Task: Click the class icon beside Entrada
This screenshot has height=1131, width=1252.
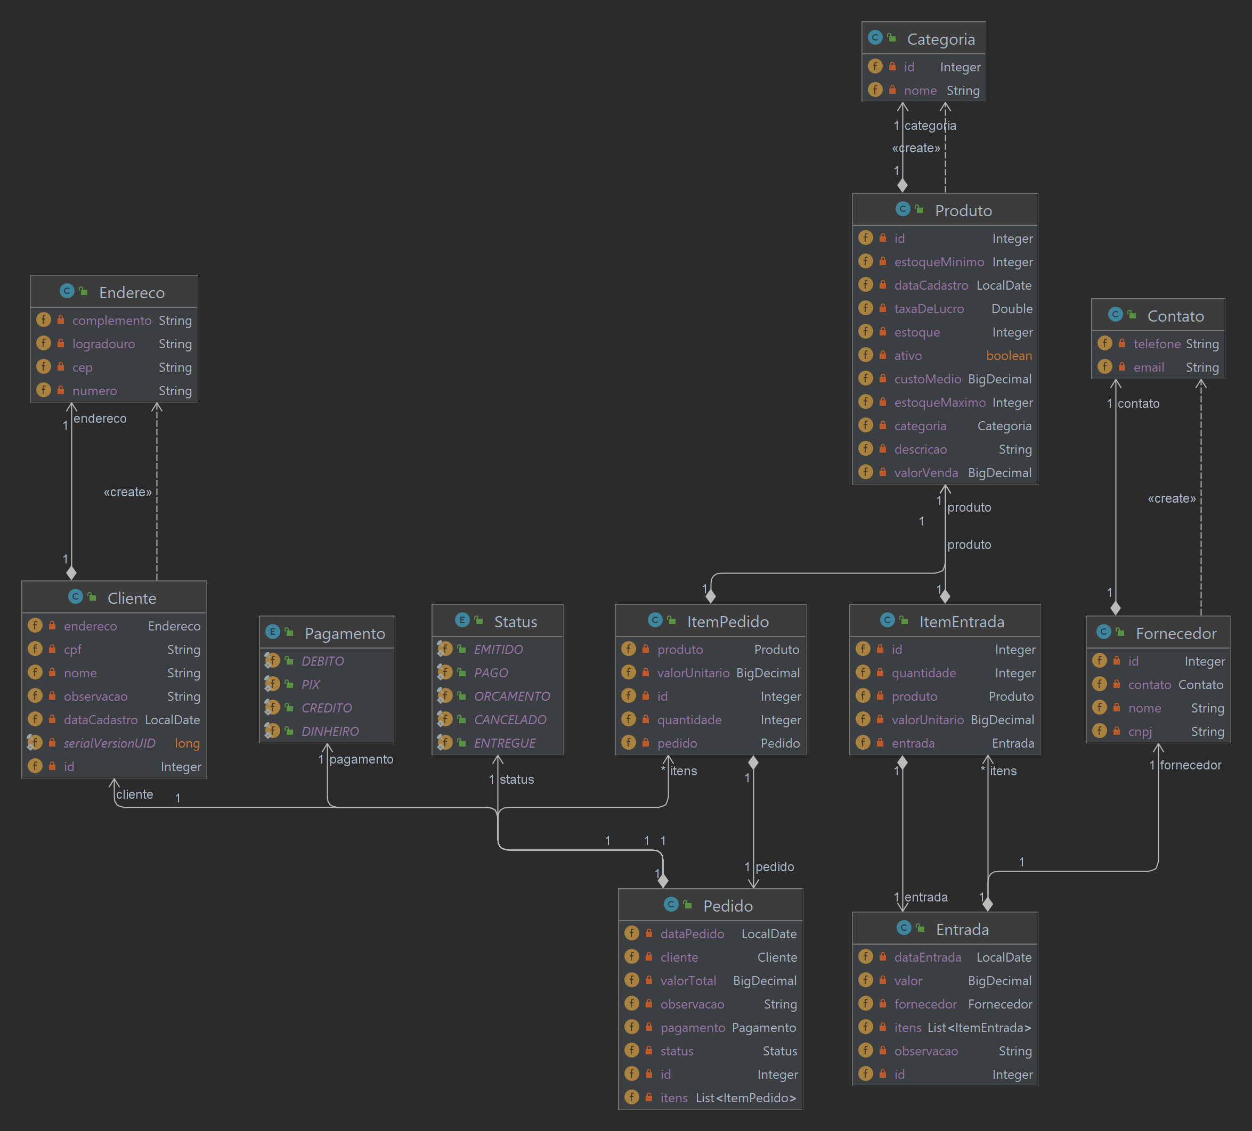Action: tap(904, 928)
